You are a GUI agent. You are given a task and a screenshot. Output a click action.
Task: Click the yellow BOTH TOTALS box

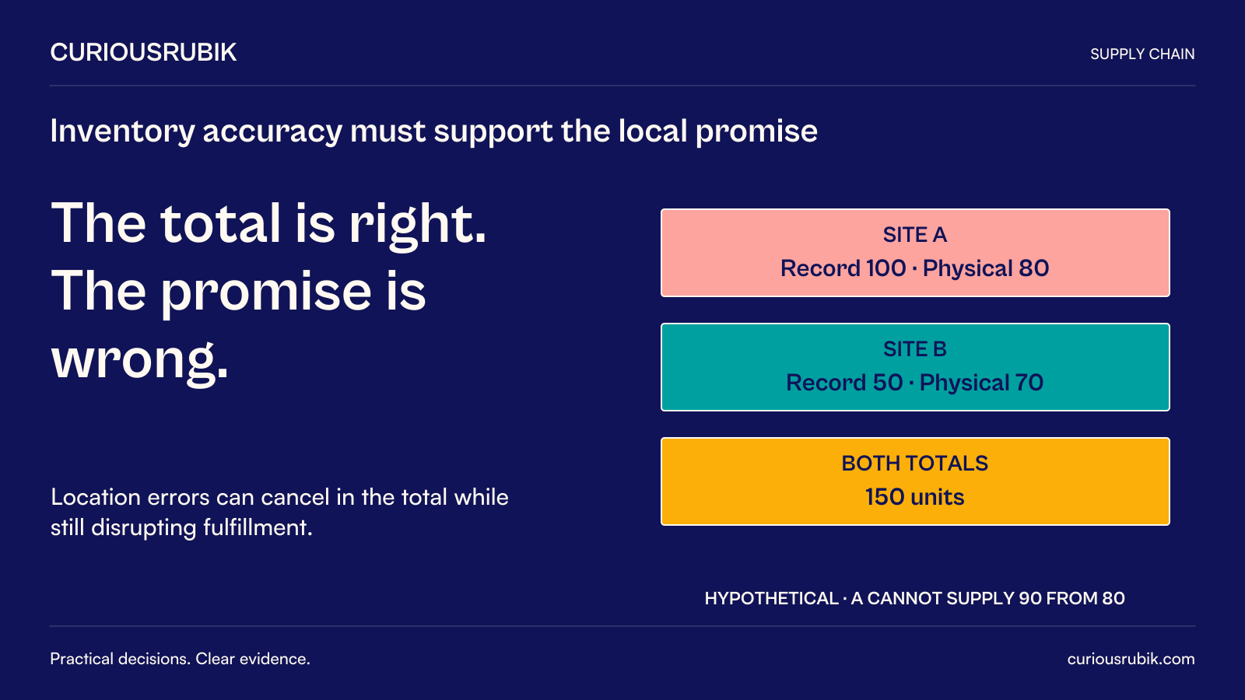coord(915,481)
